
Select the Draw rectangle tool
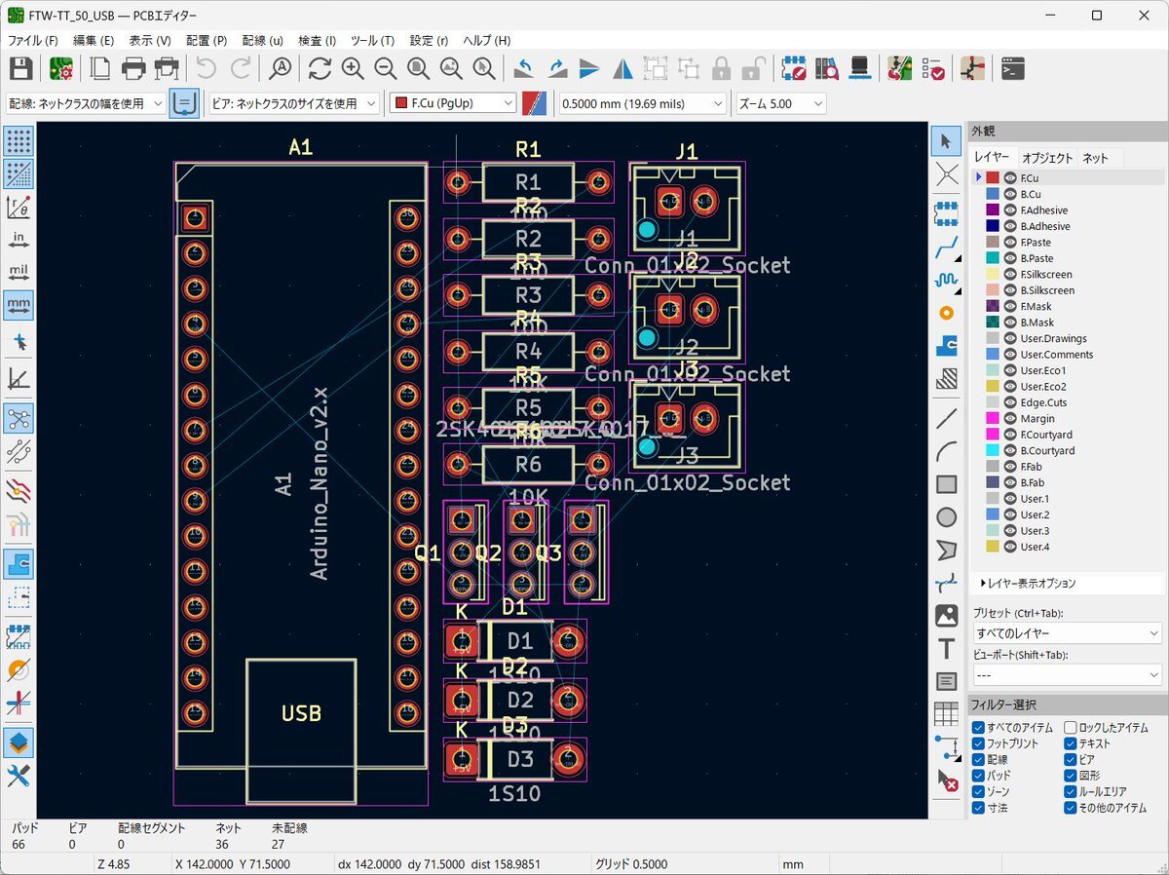click(x=946, y=484)
